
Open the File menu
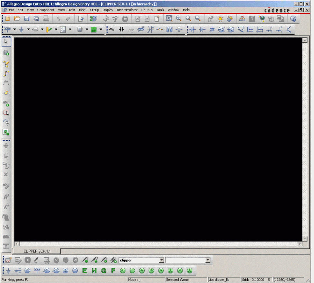point(11,10)
